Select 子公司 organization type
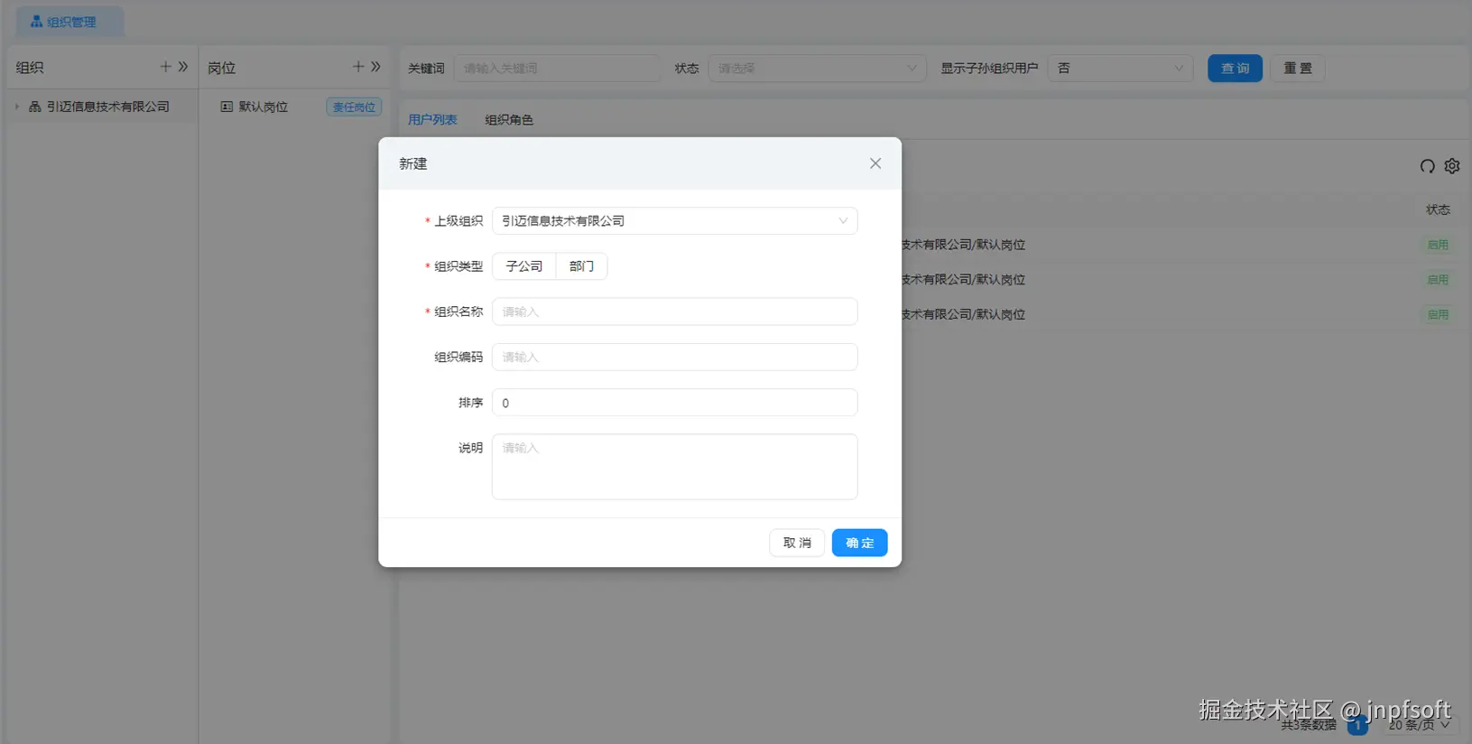Viewport: 1472px width, 744px height. point(524,266)
